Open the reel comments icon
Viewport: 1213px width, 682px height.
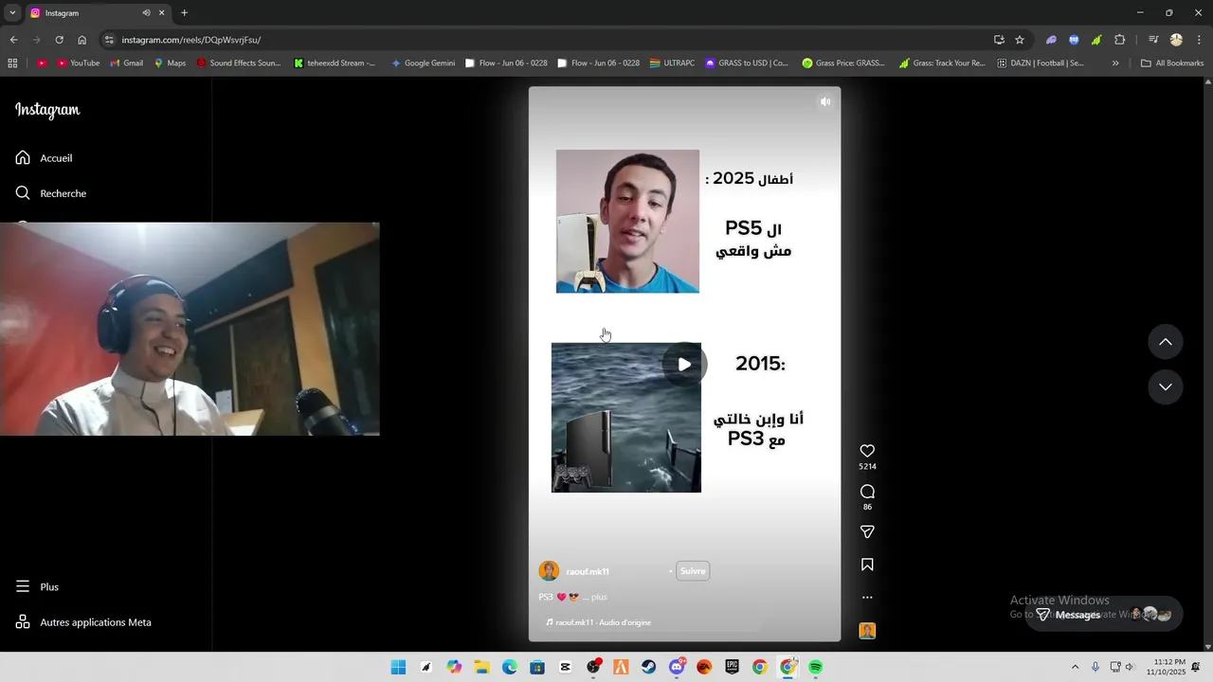867,492
